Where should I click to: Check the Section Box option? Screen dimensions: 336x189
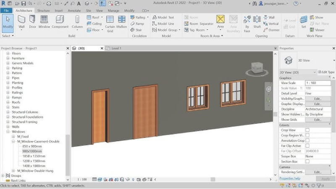click(307, 161)
